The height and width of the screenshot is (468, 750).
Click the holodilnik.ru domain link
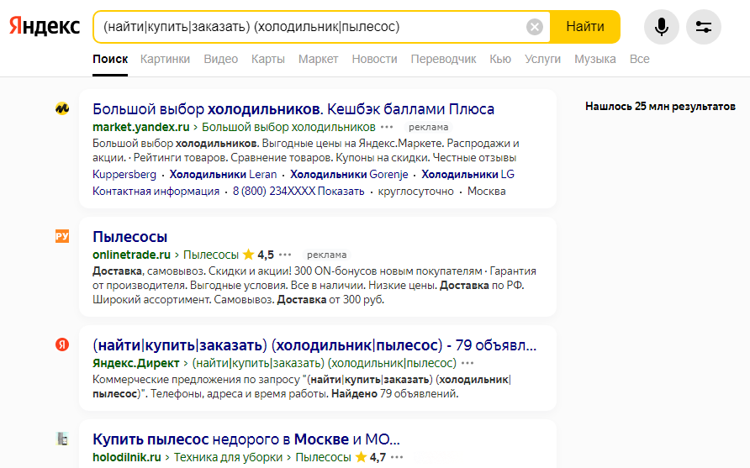127,457
